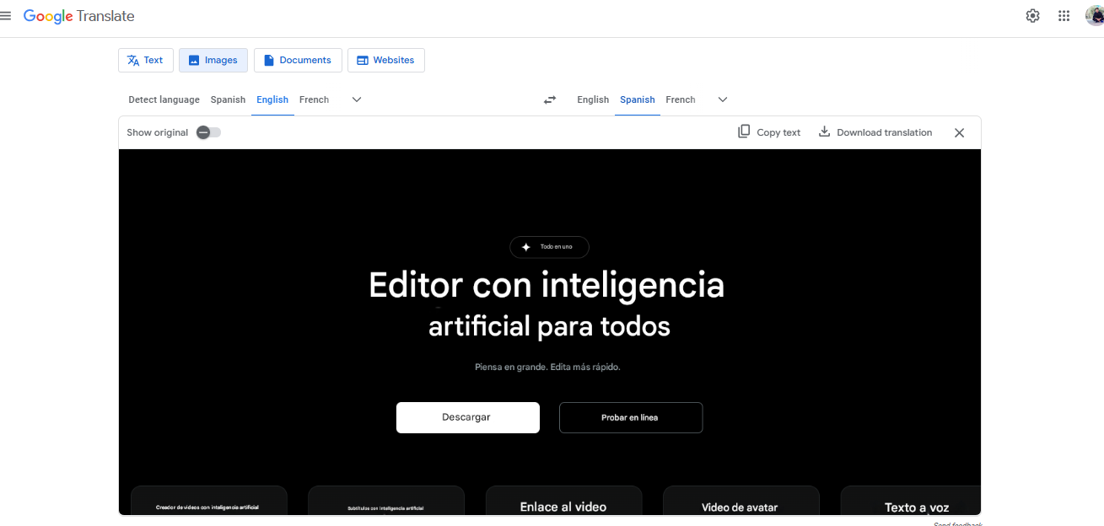Switch to the Images tab

tap(213, 60)
